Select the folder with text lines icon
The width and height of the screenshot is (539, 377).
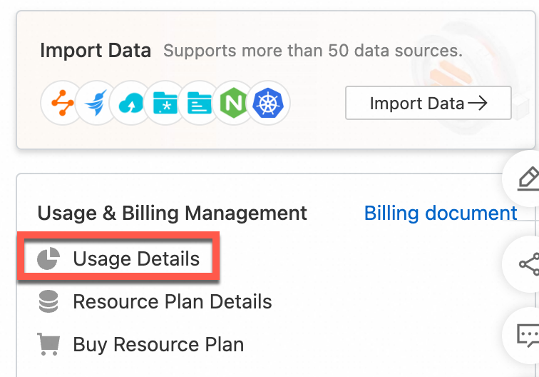coord(200,104)
